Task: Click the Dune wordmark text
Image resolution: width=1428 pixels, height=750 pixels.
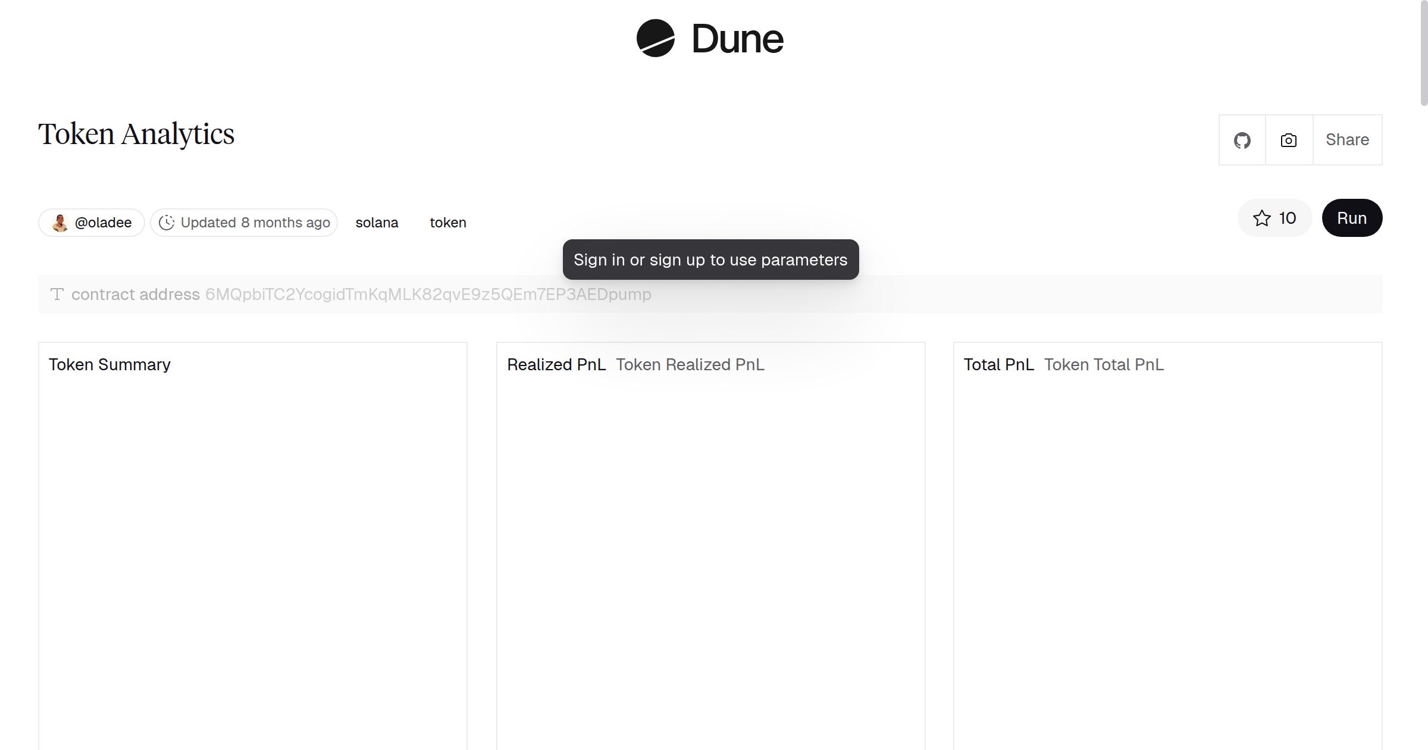Action: coord(737,39)
